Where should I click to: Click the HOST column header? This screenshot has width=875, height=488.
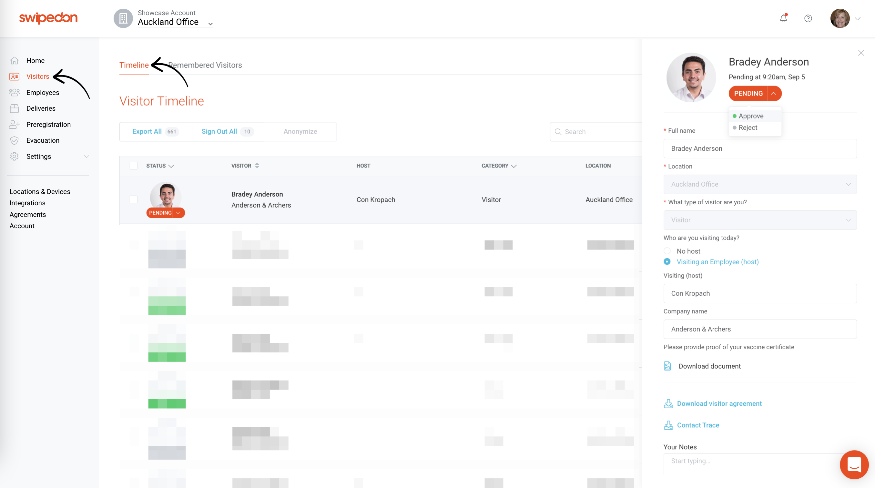[x=363, y=166]
